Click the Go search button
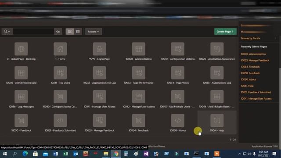The height and width of the screenshot is (158, 281). [x=58, y=32]
